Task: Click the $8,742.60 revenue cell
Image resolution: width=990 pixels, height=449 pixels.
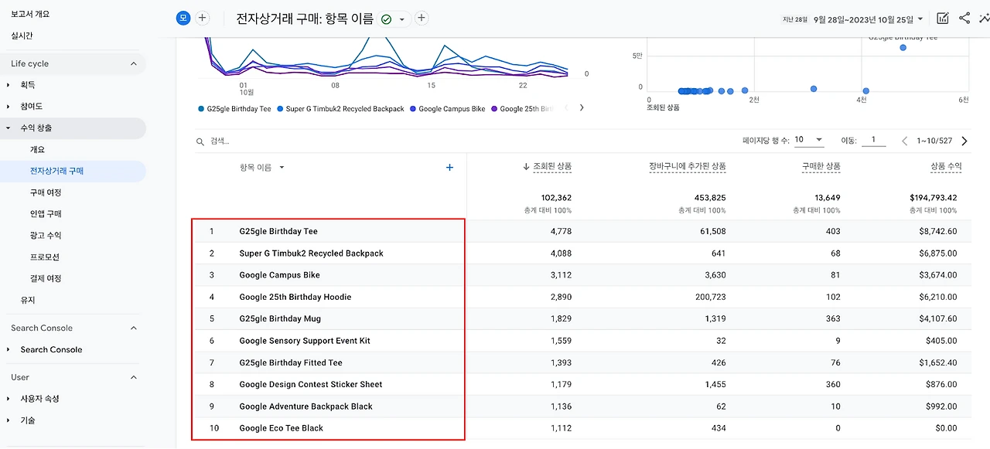Action: click(937, 231)
